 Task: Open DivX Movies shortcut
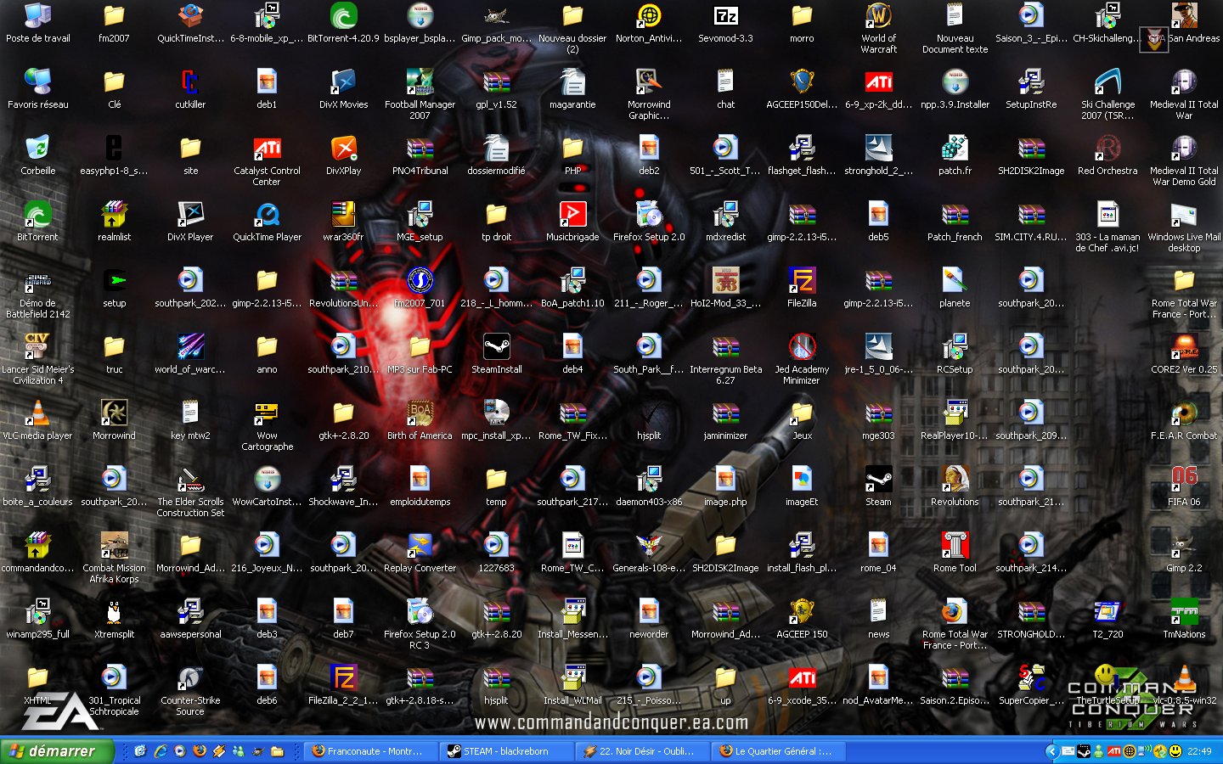point(344,89)
